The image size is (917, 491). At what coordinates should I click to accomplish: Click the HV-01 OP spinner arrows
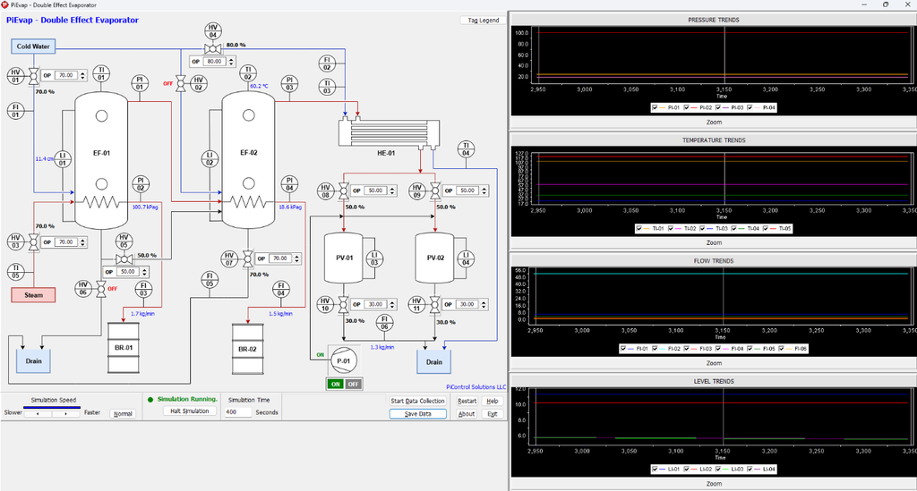point(83,75)
